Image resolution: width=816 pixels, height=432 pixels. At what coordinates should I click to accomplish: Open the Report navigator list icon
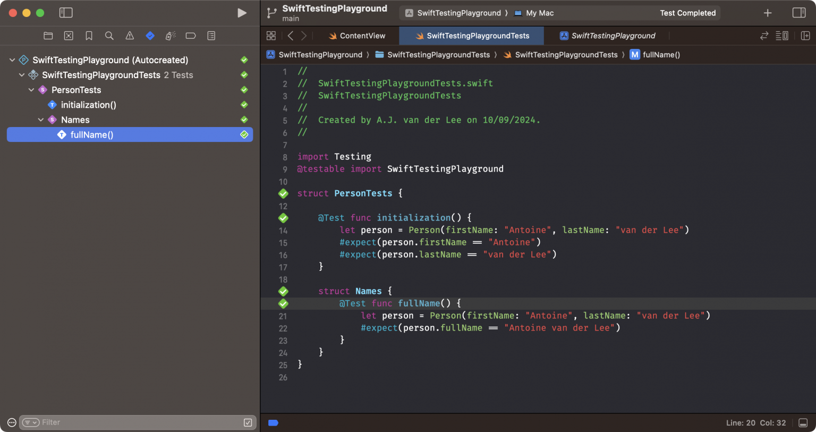[x=211, y=36]
